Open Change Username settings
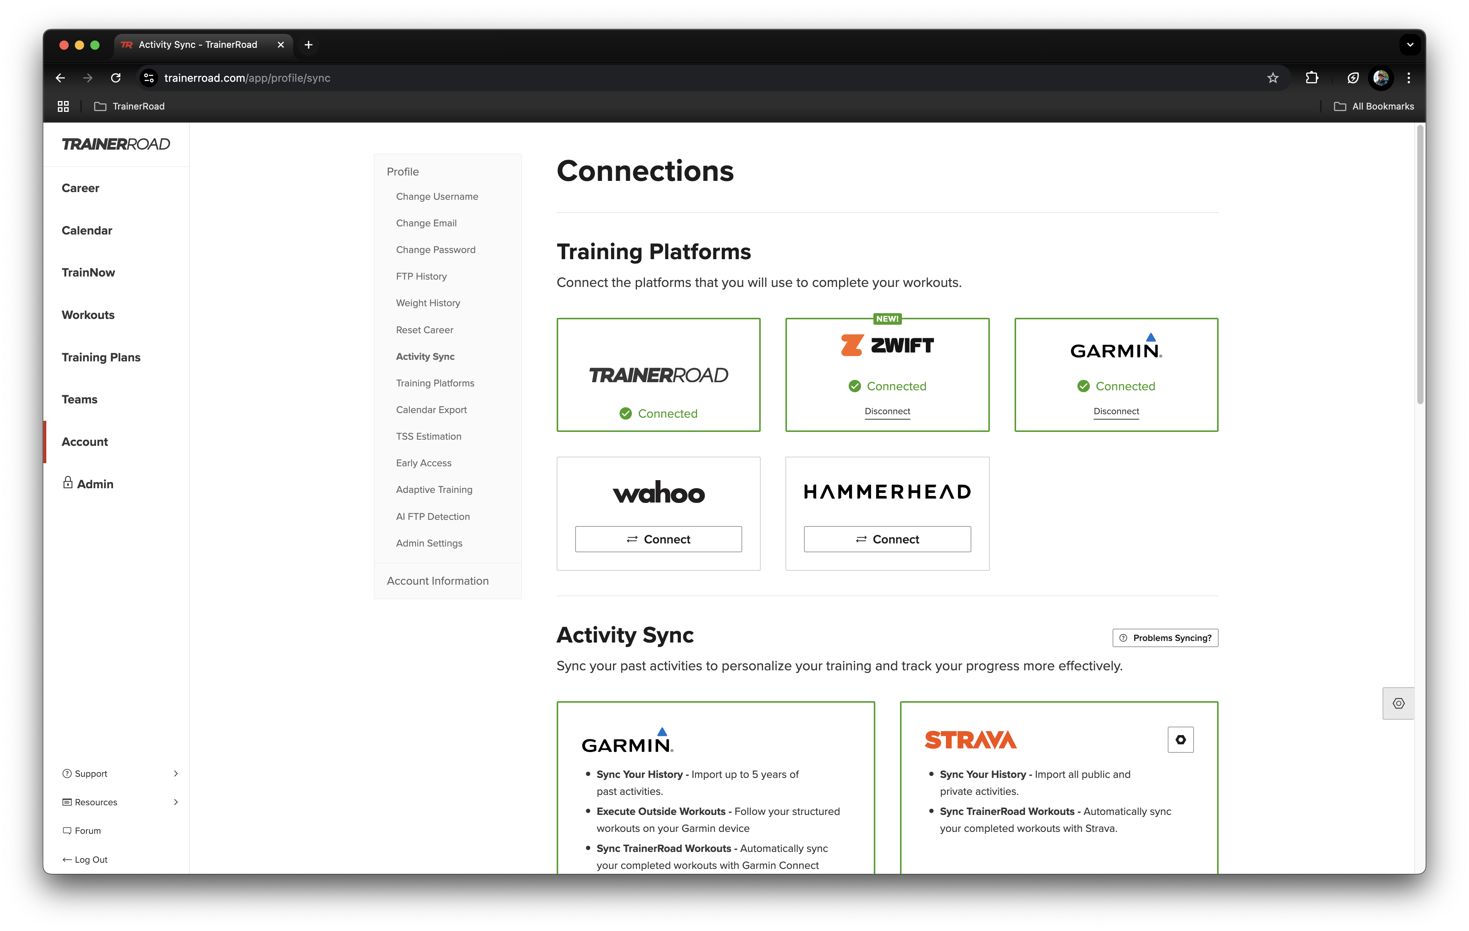This screenshot has height=931, width=1469. pos(437,196)
